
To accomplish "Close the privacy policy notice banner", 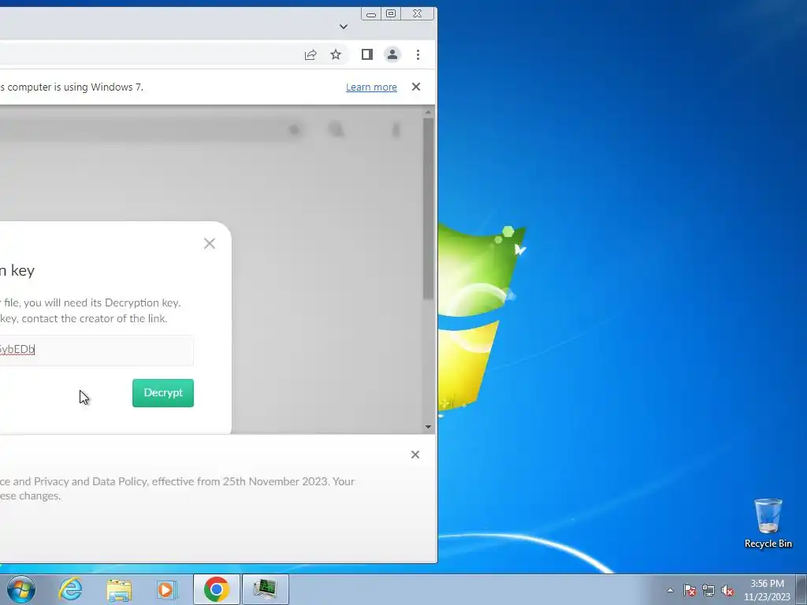I will 415,455.
